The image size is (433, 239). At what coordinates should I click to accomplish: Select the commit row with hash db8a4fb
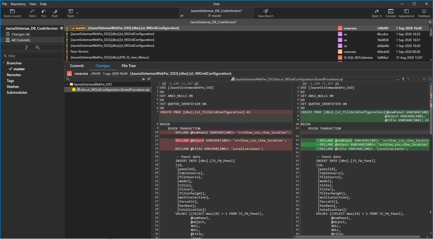coord(247,46)
